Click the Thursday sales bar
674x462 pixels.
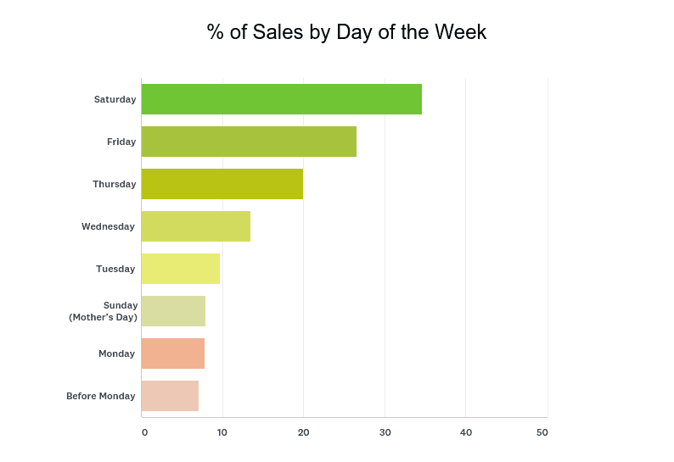click(222, 184)
